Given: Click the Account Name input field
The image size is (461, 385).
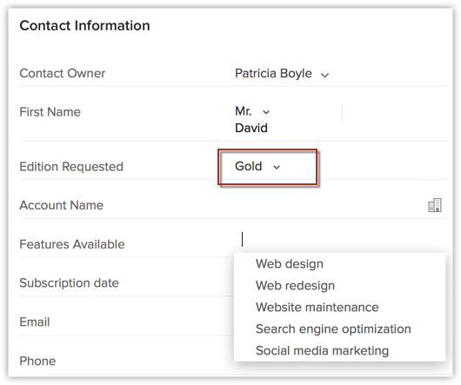Looking at the screenshot, I should (x=330, y=205).
